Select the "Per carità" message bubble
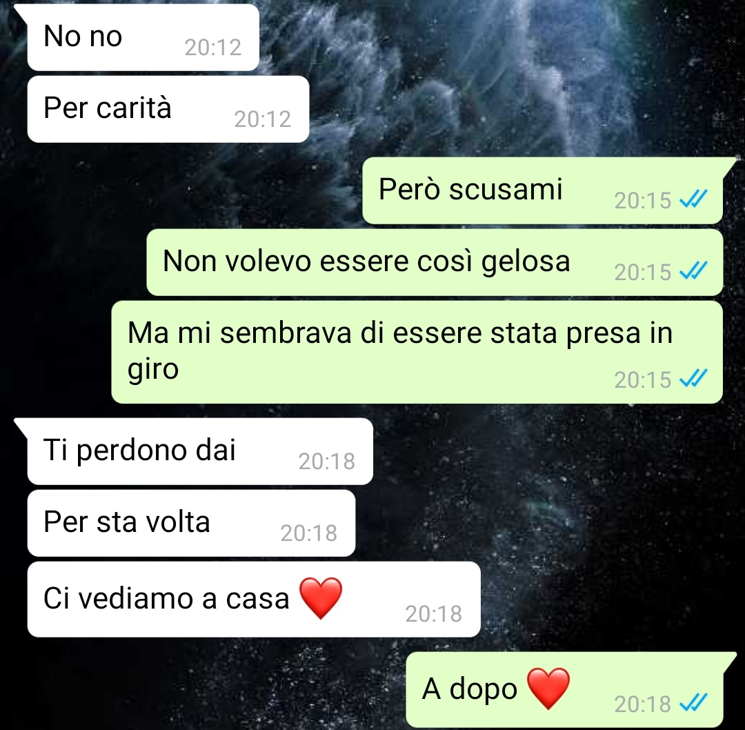This screenshot has height=730, width=745. (x=168, y=109)
